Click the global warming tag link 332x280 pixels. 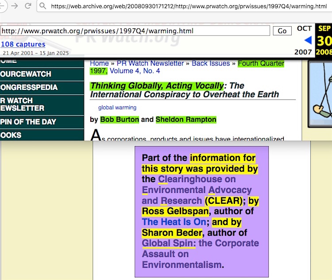(117, 108)
